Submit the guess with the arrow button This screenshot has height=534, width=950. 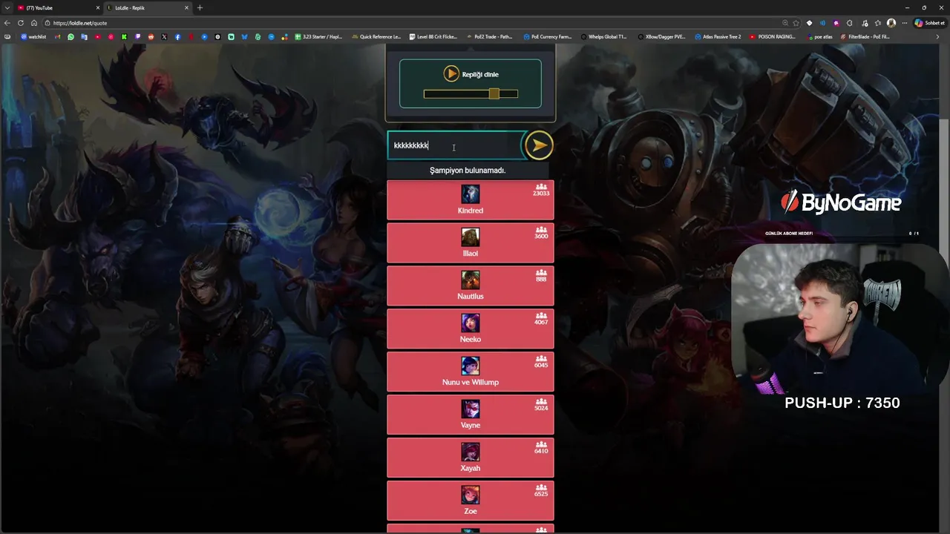coord(539,145)
